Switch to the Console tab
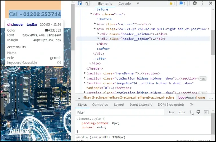 [125, 4]
